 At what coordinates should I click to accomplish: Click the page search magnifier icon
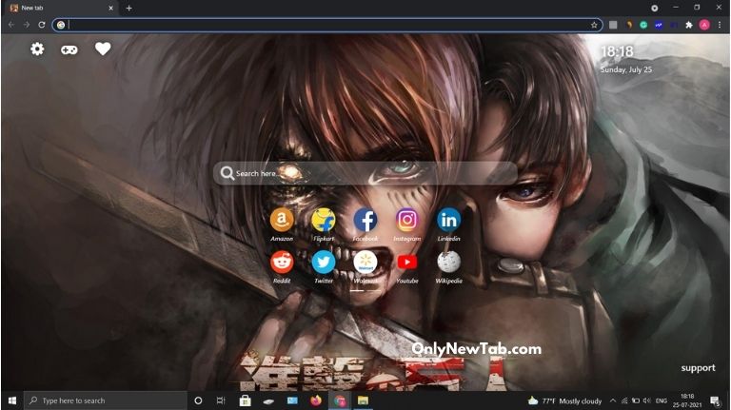(x=227, y=173)
